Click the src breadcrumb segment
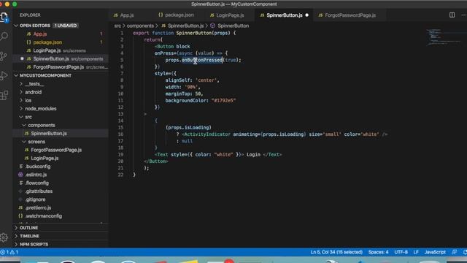Viewport: 467px width, 263px height. [x=117, y=26]
